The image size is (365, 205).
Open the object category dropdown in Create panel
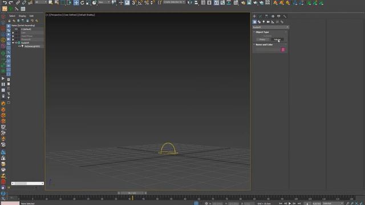click(270, 27)
